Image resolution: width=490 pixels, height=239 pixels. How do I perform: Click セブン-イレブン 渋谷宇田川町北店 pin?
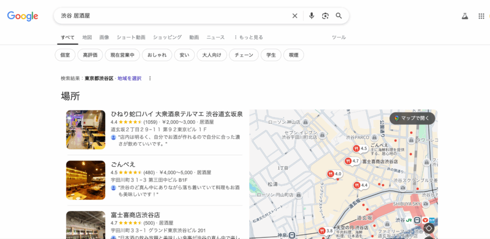coord(322,135)
